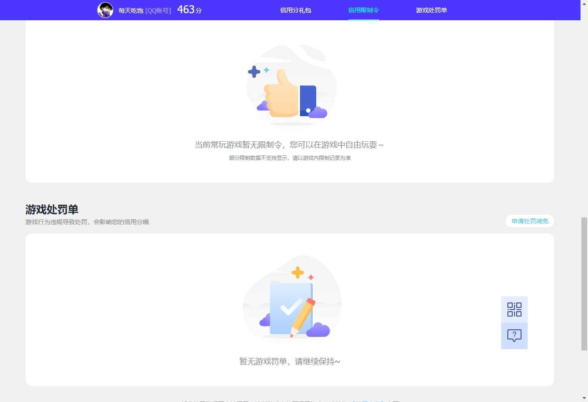Click note 部分限制数据不支持显示
Image resolution: width=588 pixels, height=402 pixels.
coord(259,158)
